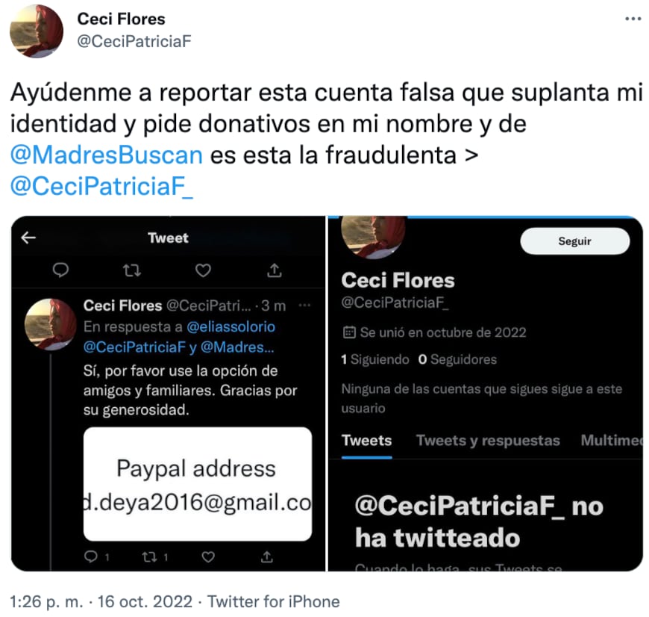
Task: Share the reply below the Paypal card
Action: coord(267,556)
